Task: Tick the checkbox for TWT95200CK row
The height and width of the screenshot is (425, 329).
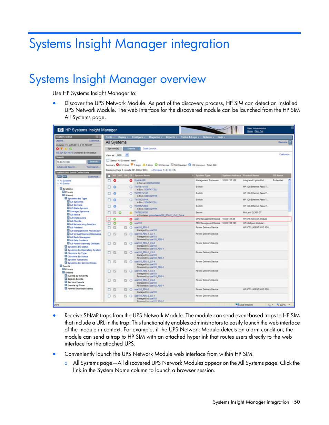Action: (x=109, y=213)
